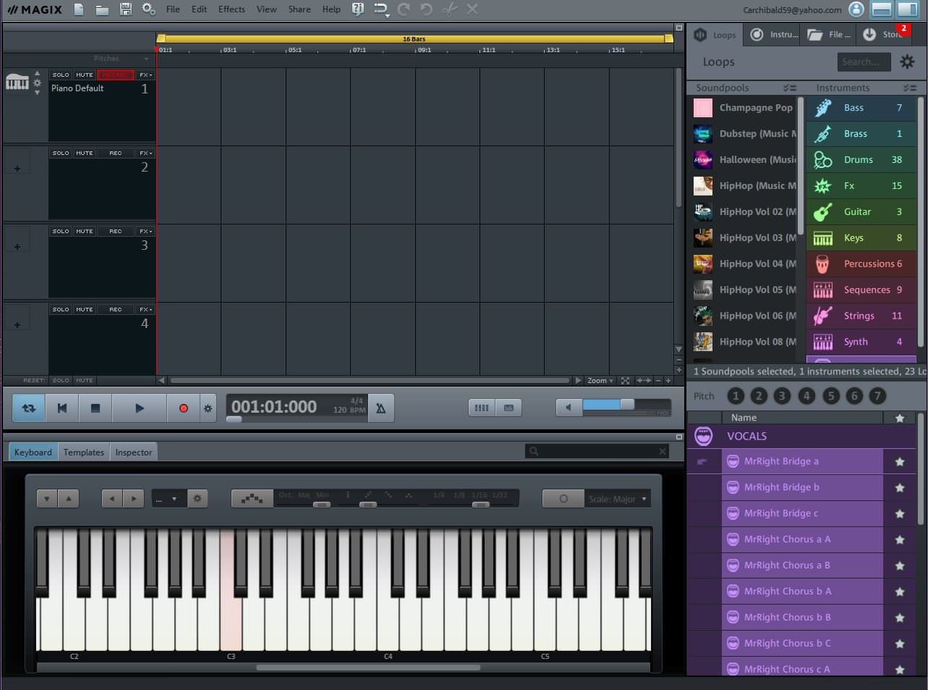Switch to the Store tab
928x690 pixels.
point(884,34)
